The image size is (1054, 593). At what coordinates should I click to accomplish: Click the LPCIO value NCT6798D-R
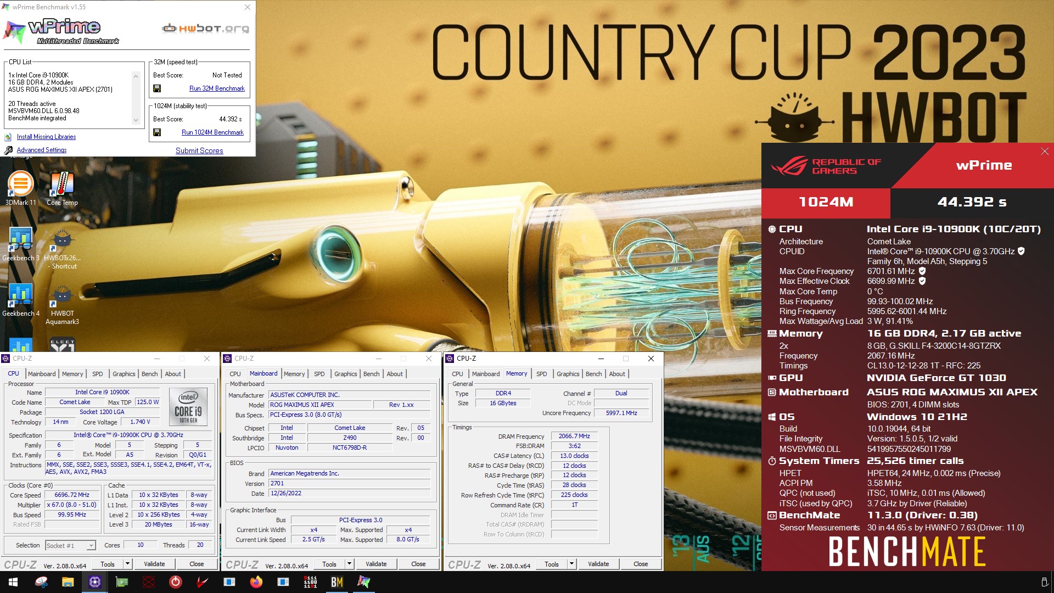coord(350,448)
